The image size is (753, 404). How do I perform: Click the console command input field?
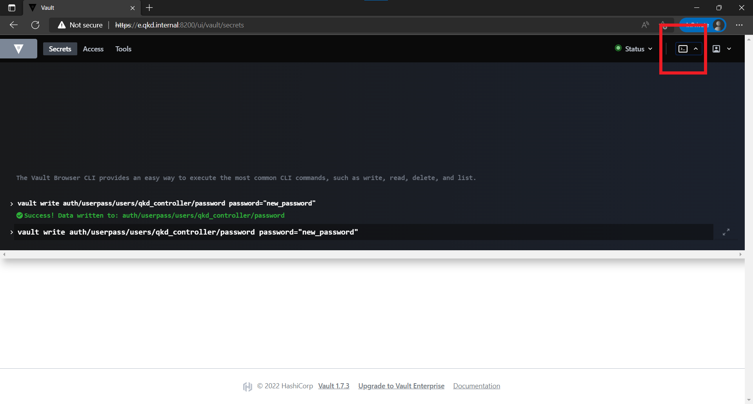pos(364,232)
